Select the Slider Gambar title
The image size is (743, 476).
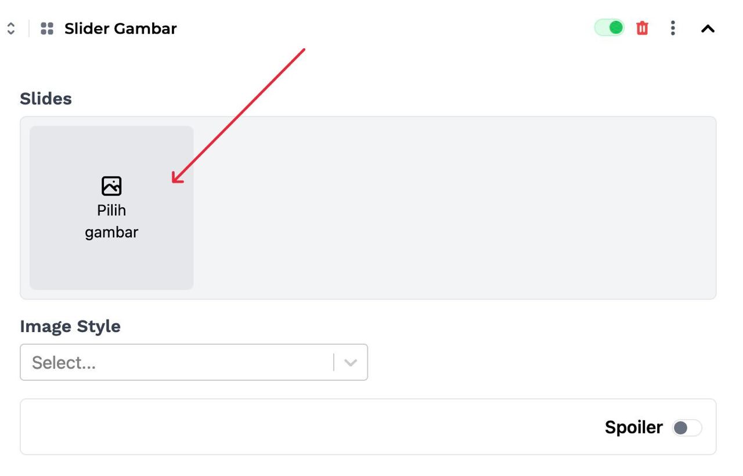point(120,28)
